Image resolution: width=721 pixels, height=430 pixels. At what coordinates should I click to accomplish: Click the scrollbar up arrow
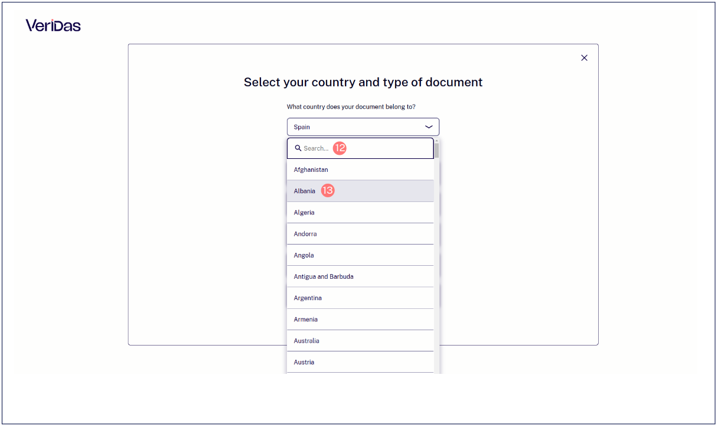click(x=437, y=141)
